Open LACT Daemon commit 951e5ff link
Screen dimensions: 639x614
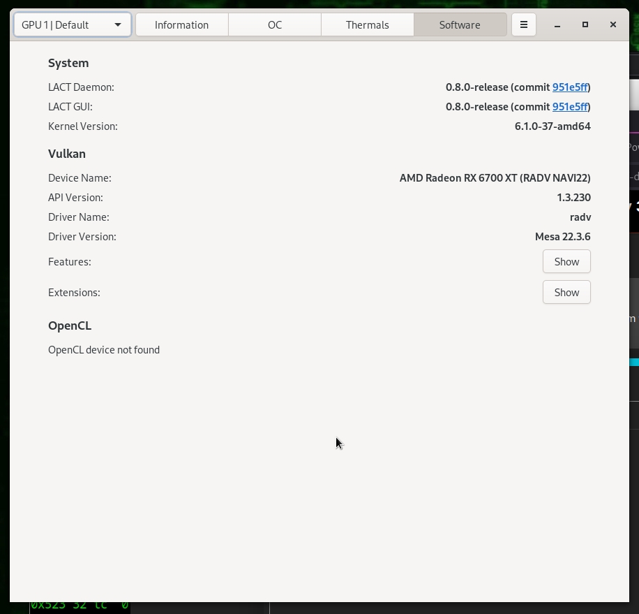click(x=569, y=87)
